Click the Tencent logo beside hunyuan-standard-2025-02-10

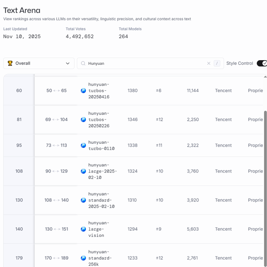(x=83, y=200)
